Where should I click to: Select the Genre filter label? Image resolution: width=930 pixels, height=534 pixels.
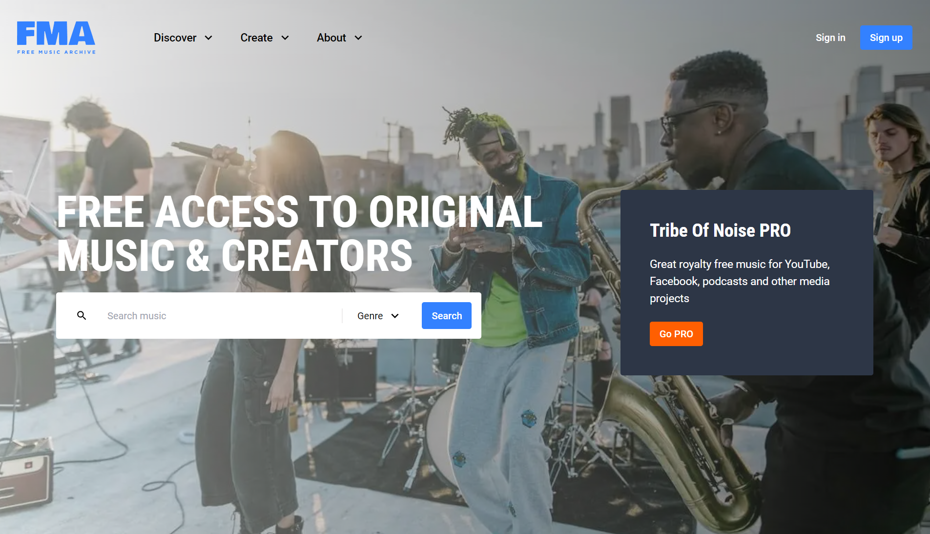[x=370, y=316]
